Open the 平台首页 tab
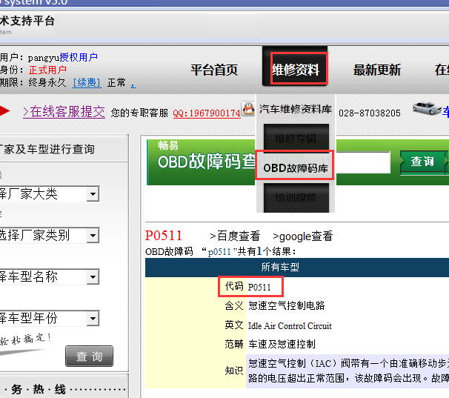Image resolution: width=449 pixels, height=398 pixels. tap(214, 70)
